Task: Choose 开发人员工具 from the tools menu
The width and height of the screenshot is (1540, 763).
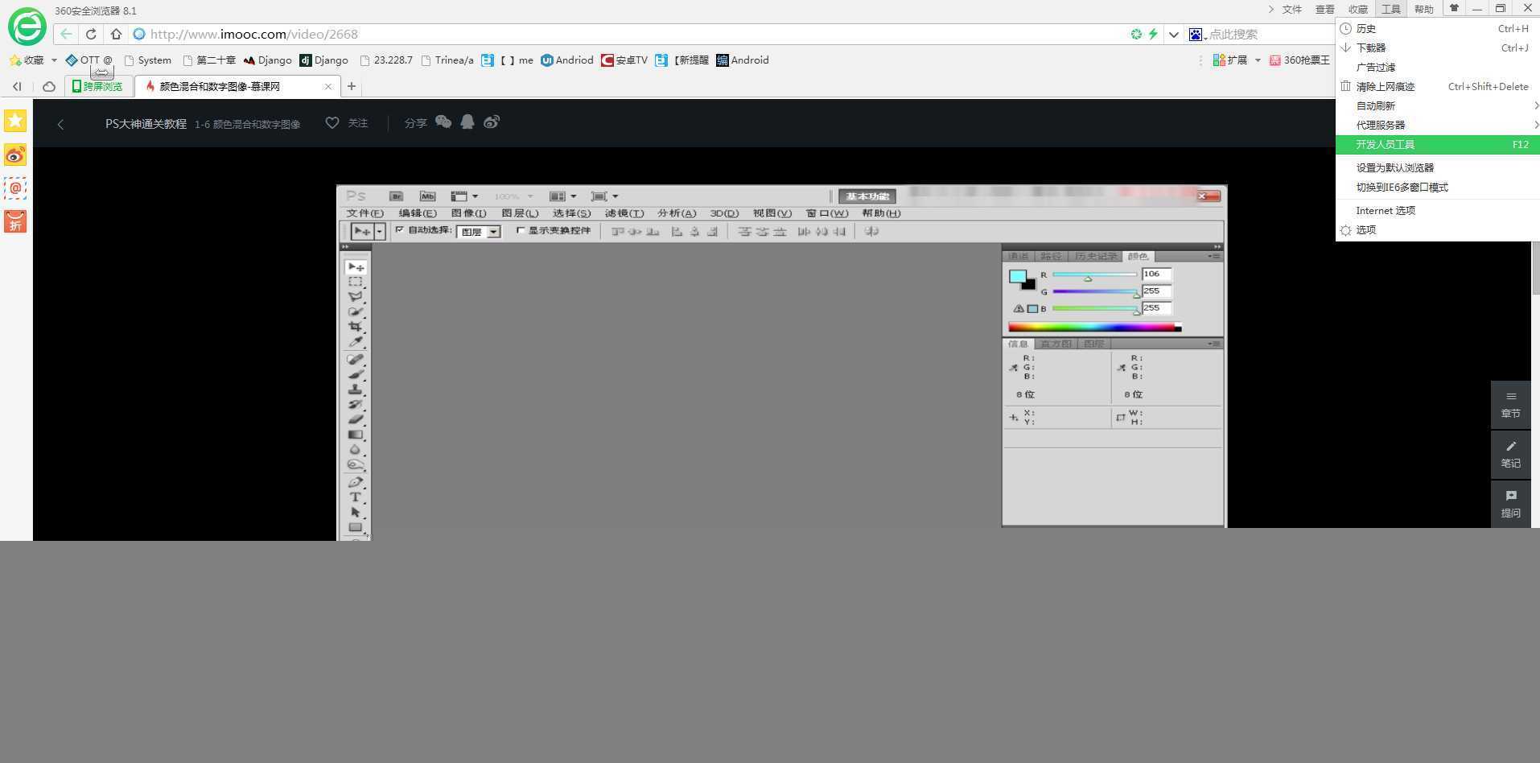Action: pyautogui.click(x=1438, y=145)
